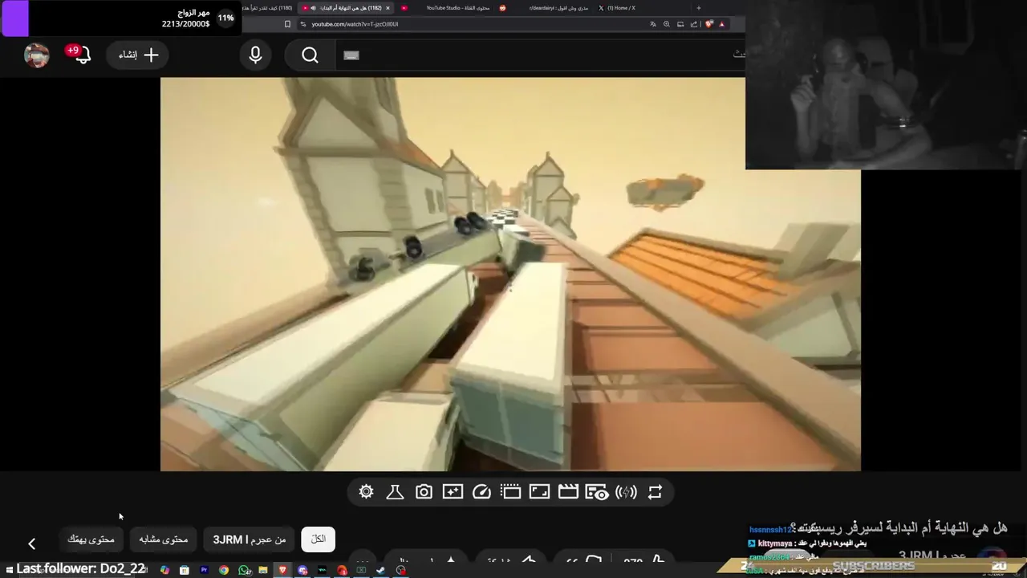
Task: Click the chip row back chevron arrow
Action: pos(31,543)
